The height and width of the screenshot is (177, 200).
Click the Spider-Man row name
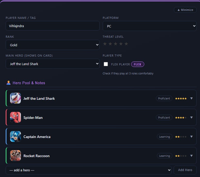pos(33,118)
